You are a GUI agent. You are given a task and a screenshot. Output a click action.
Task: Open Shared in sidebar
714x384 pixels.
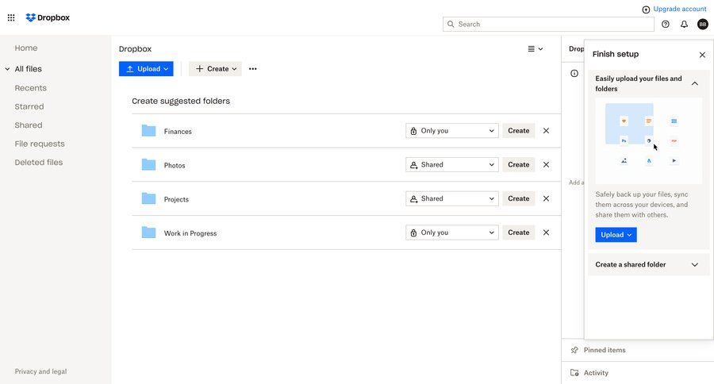click(x=29, y=125)
